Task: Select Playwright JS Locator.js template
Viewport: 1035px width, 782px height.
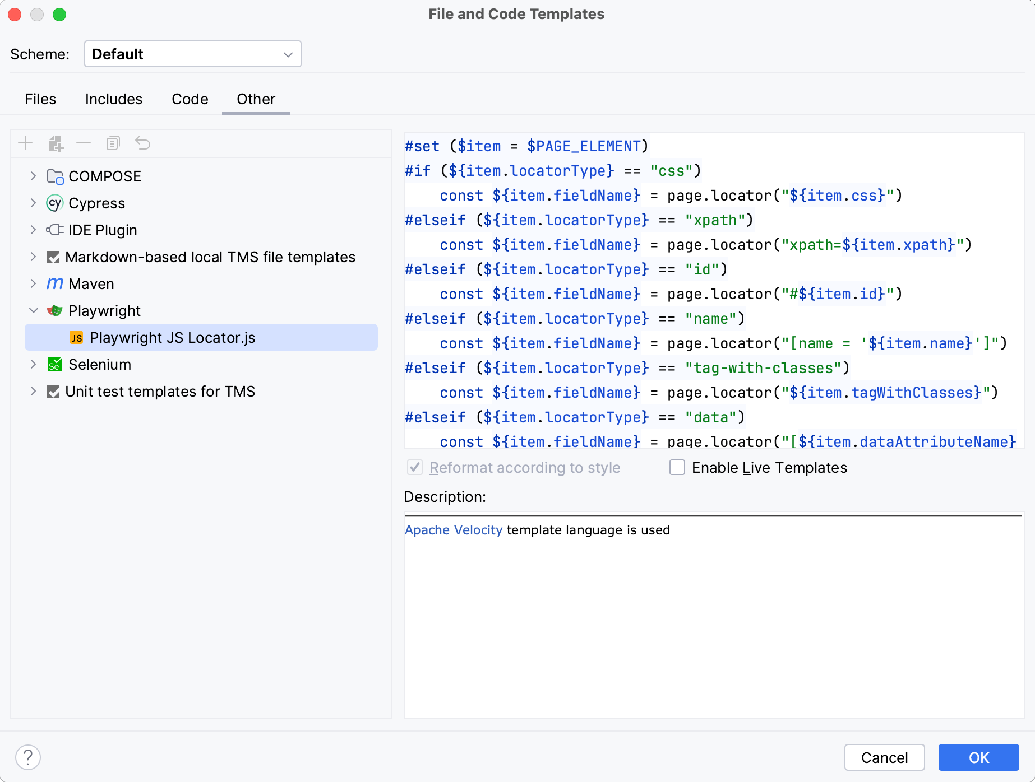Action: pyautogui.click(x=201, y=338)
